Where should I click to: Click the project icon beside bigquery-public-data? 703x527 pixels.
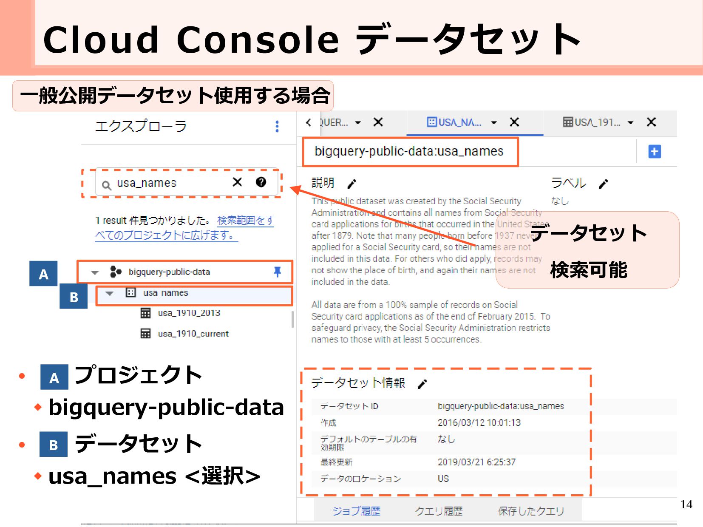click(x=115, y=272)
